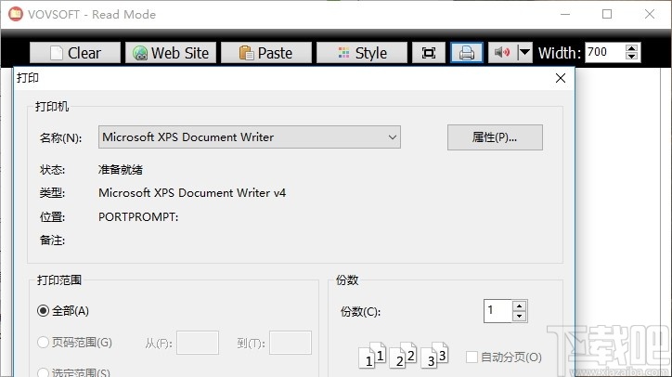This screenshot has width=672, height=377.
Task: Click the 从(F) page input field
Action: tap(198, 343)
